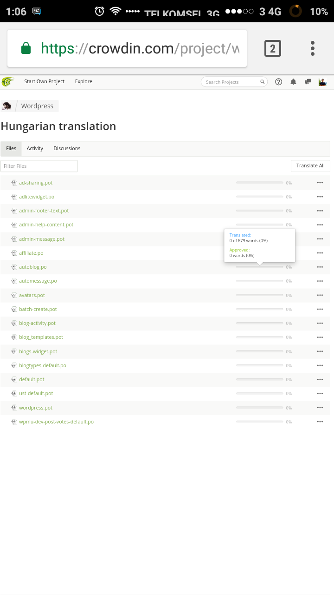
Task: Open the admin-footer-text.pot file
Action: [x=44, y=211]
